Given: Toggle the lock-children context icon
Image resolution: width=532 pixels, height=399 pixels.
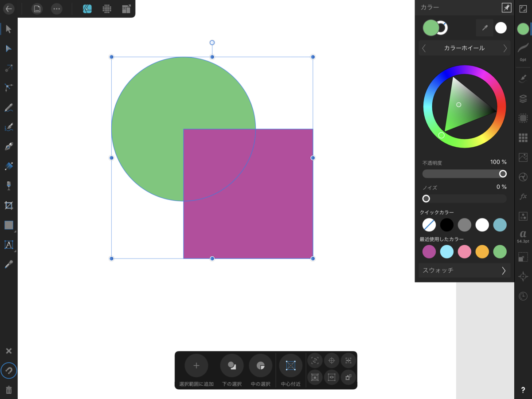Looking at the screenshot, I should (315, 377).
